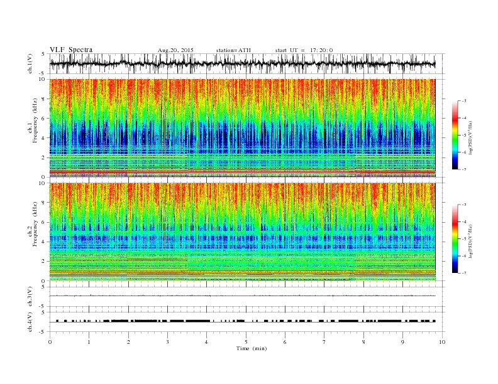Click the "ch.3(V)" axis label
This screenshot has height=384, width=498.
30,297
